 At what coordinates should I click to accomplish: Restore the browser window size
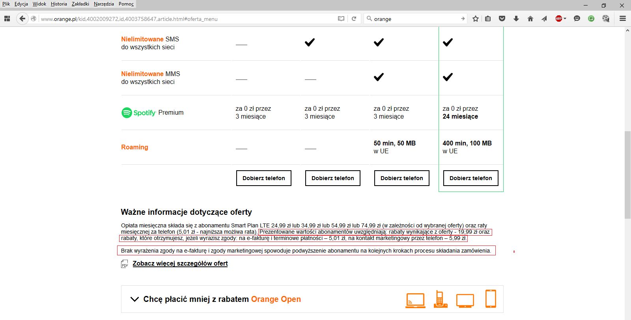coord(603,5)
